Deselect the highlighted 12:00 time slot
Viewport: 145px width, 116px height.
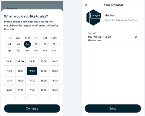tap(32, 71)
